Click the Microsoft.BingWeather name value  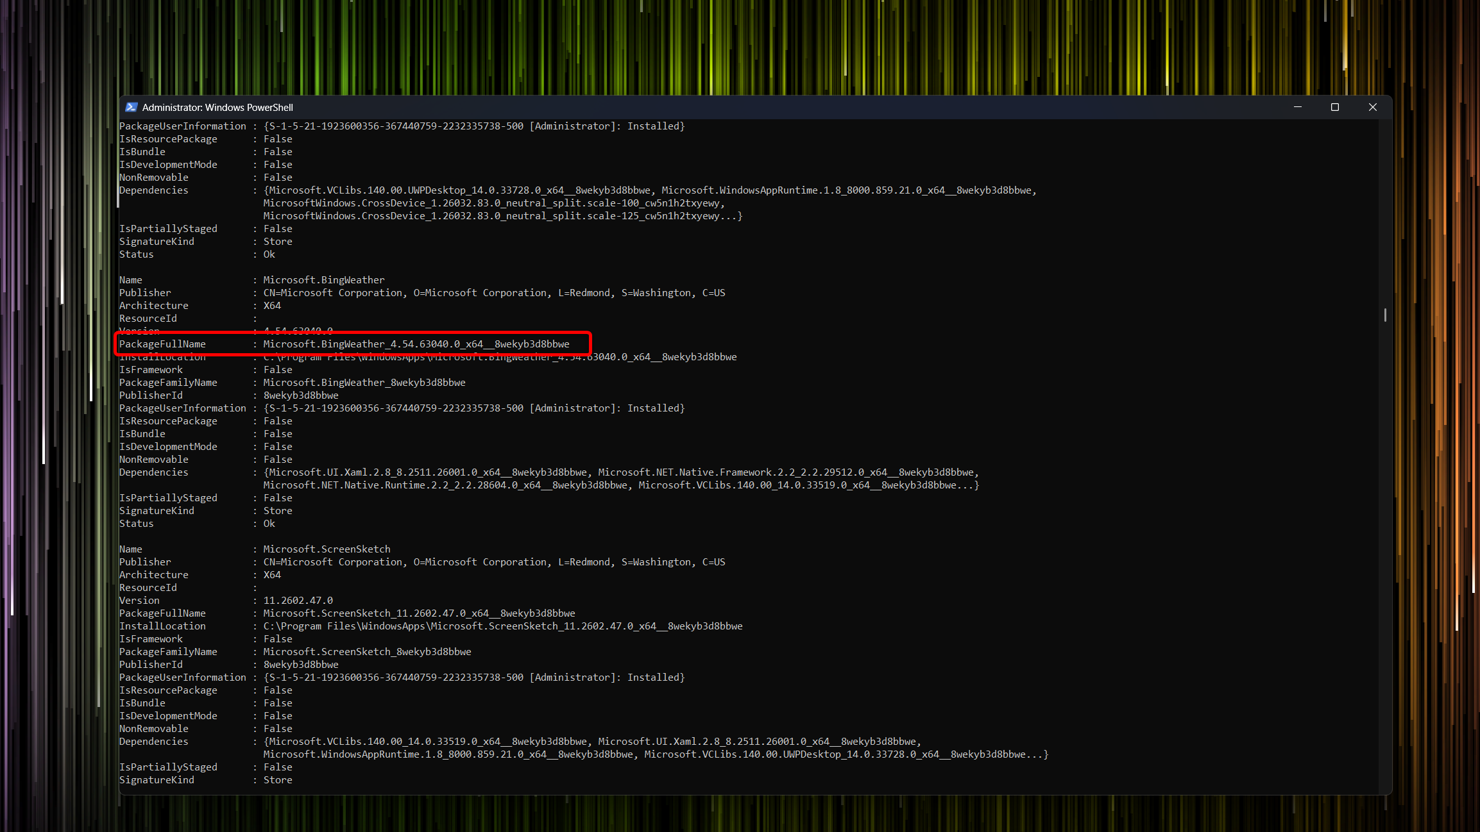(324, 280)
